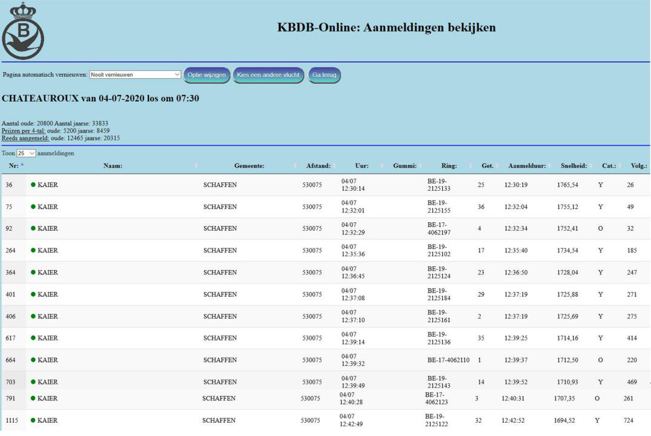Expand the Toon 25 entries dropdown
Screen dimensions: 651x436
26,154
